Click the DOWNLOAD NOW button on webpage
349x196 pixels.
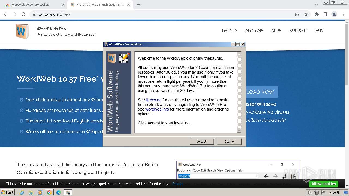click(x=262, y=92)
